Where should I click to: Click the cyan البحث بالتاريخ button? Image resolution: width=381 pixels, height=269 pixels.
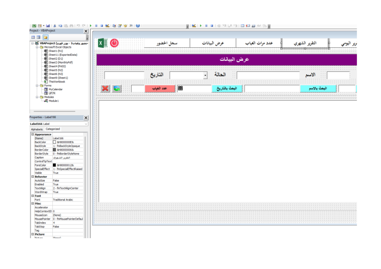(x=227, y=89)
